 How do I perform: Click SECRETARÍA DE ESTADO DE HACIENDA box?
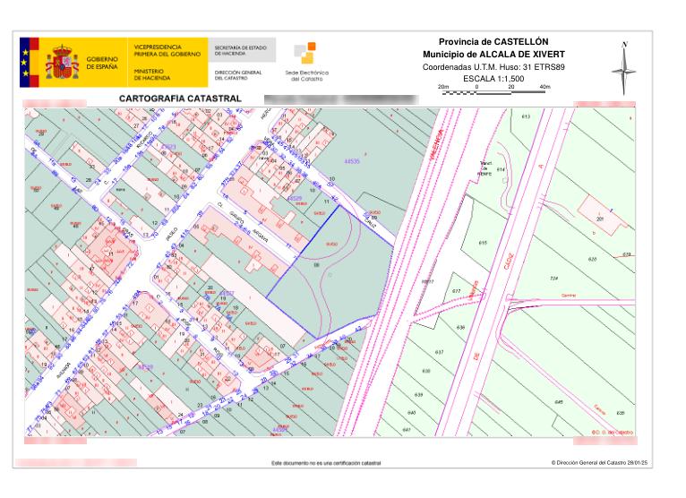(x=242, y=50)
